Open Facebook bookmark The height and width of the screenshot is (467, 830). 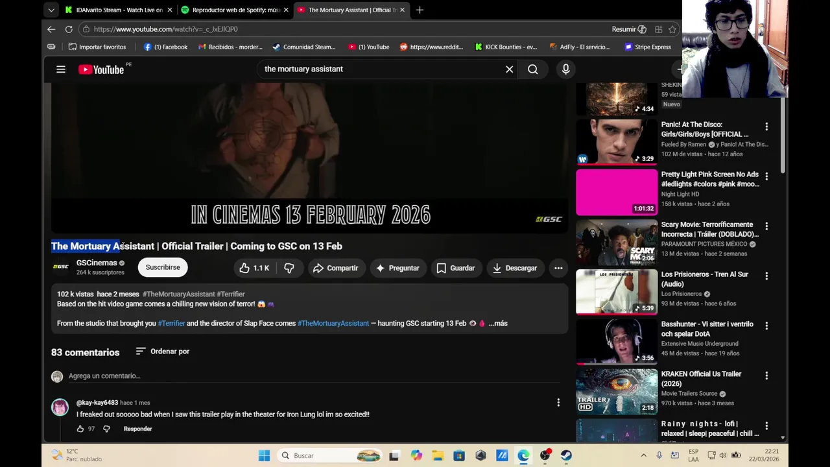[x=165, y=47]
